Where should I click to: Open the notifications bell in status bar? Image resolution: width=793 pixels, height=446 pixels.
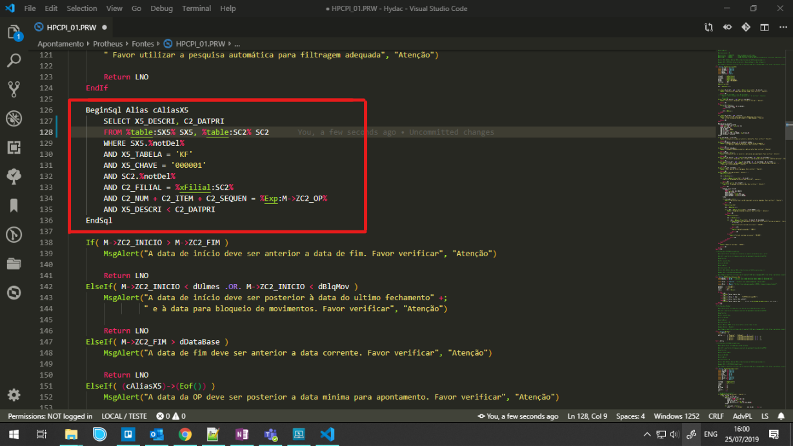click(782, 416)
